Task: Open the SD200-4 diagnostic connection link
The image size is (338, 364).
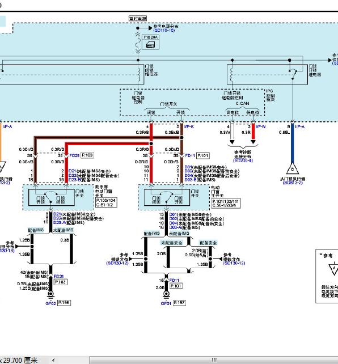Action: pos(243,160)
